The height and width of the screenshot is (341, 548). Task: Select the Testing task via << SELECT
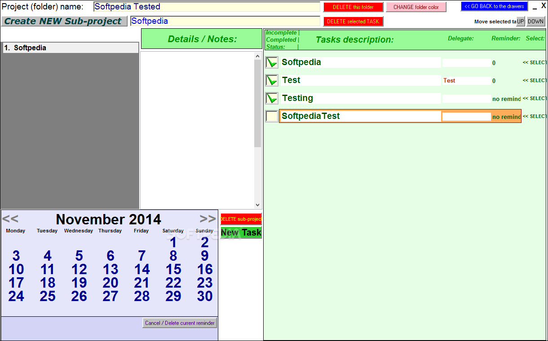coord(535,99)
